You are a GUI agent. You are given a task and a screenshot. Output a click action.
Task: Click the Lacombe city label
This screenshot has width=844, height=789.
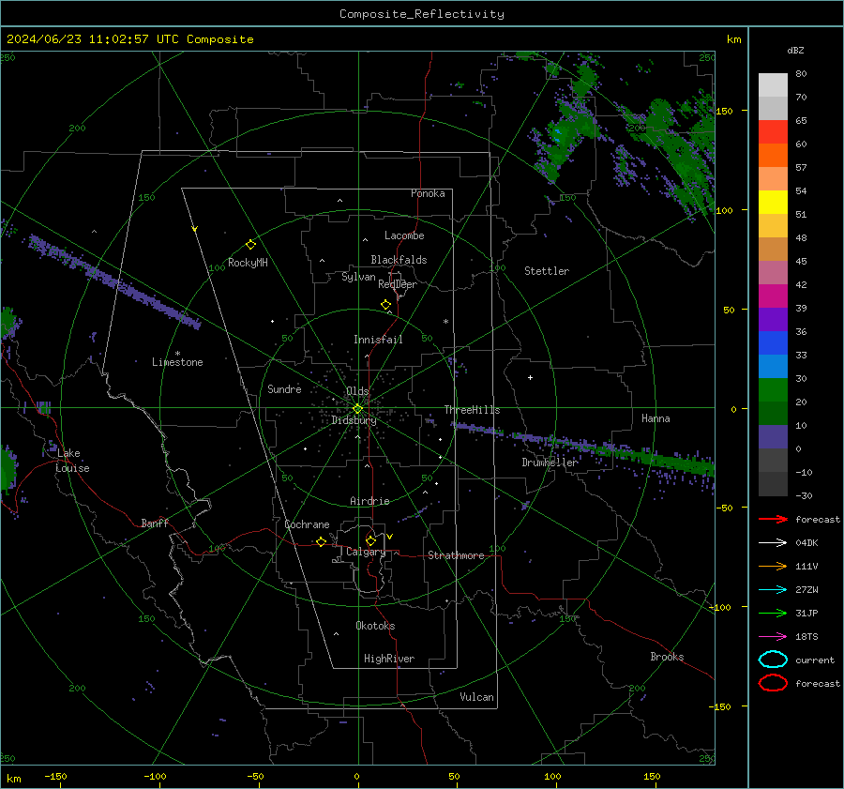[404, 235]
